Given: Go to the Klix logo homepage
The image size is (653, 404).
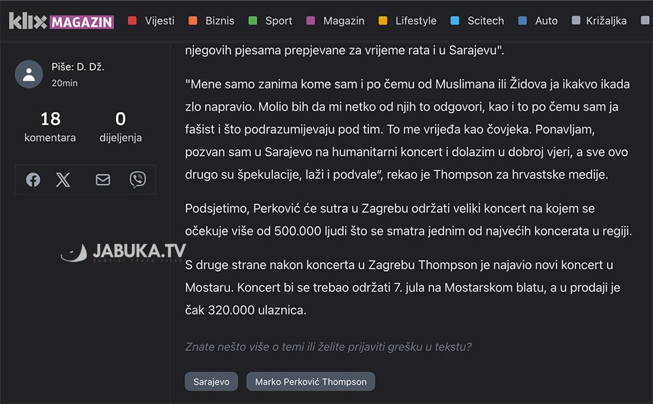Looking at the screenshot, I should pos(28,21).
